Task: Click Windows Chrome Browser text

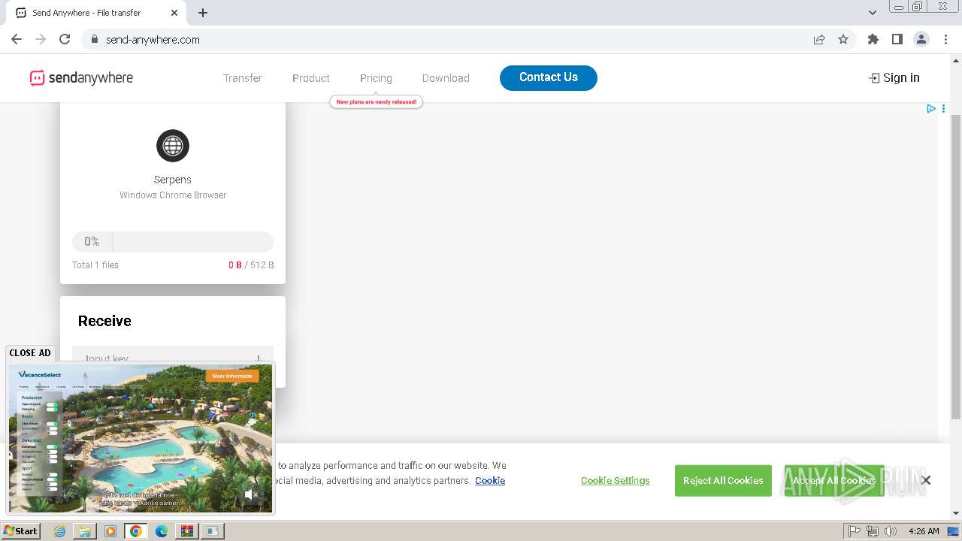Action: (x=173, y=195)
